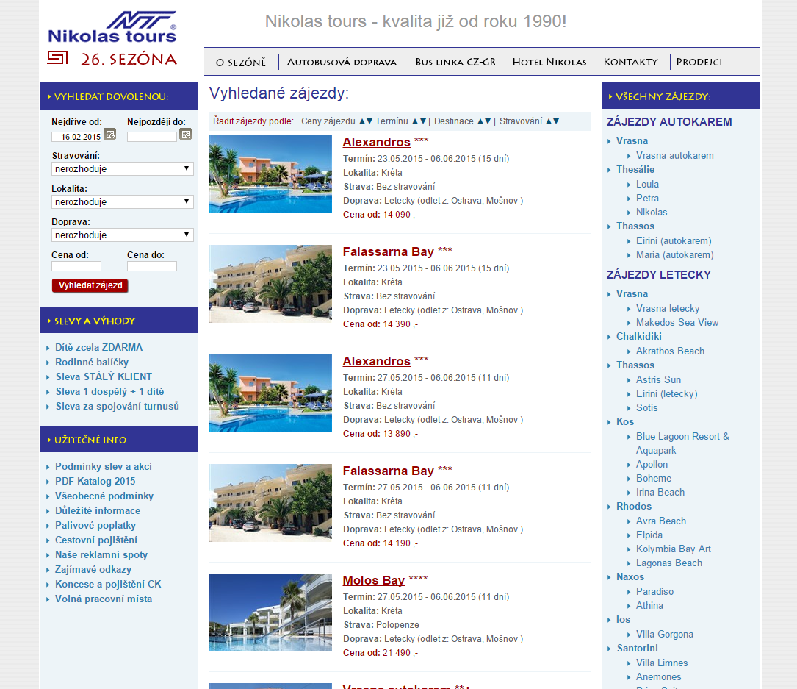
Task: Open Alexandros link priced 13 890
Action: tap(376, 361)
